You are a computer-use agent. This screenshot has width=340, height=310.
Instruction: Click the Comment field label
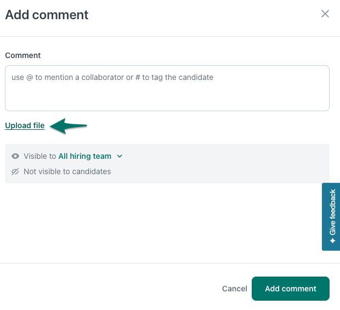tap(23, 55)
